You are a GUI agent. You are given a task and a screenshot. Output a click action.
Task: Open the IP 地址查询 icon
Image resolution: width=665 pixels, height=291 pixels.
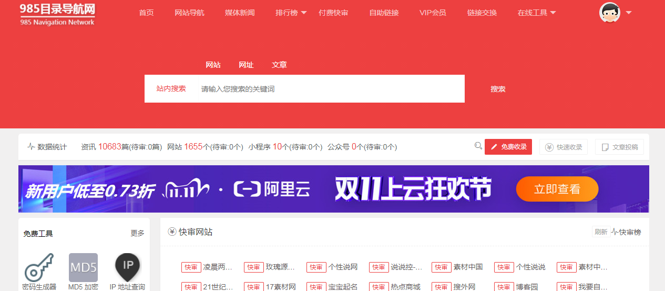pyautogui.click(x=128, y=267)
